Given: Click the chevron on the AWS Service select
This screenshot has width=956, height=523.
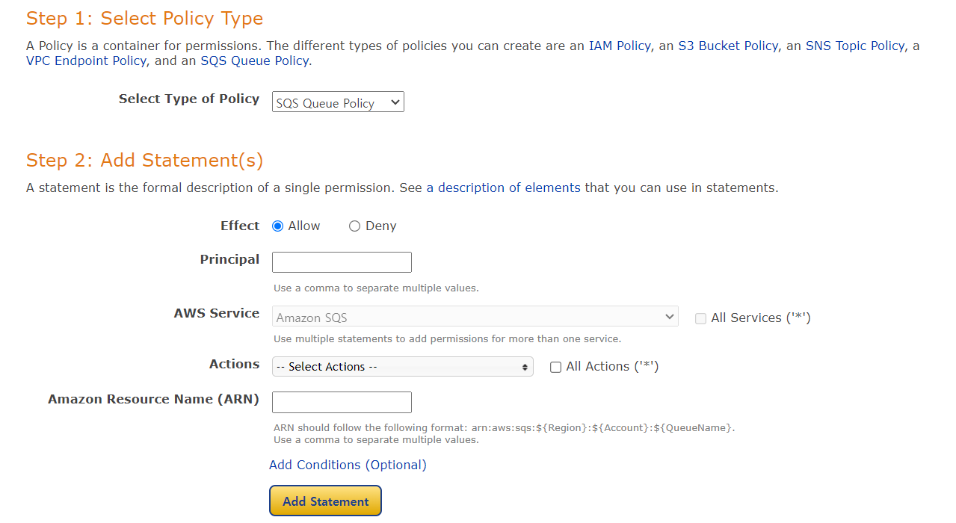Looking at the screenshot, I should [x=669, y=317].
